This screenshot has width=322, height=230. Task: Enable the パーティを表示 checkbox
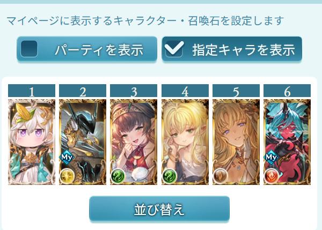coord(29,49)
